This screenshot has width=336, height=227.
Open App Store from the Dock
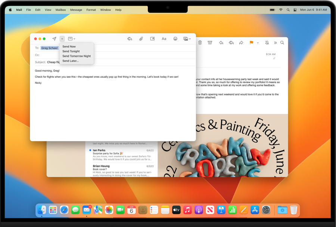(255, 210)
